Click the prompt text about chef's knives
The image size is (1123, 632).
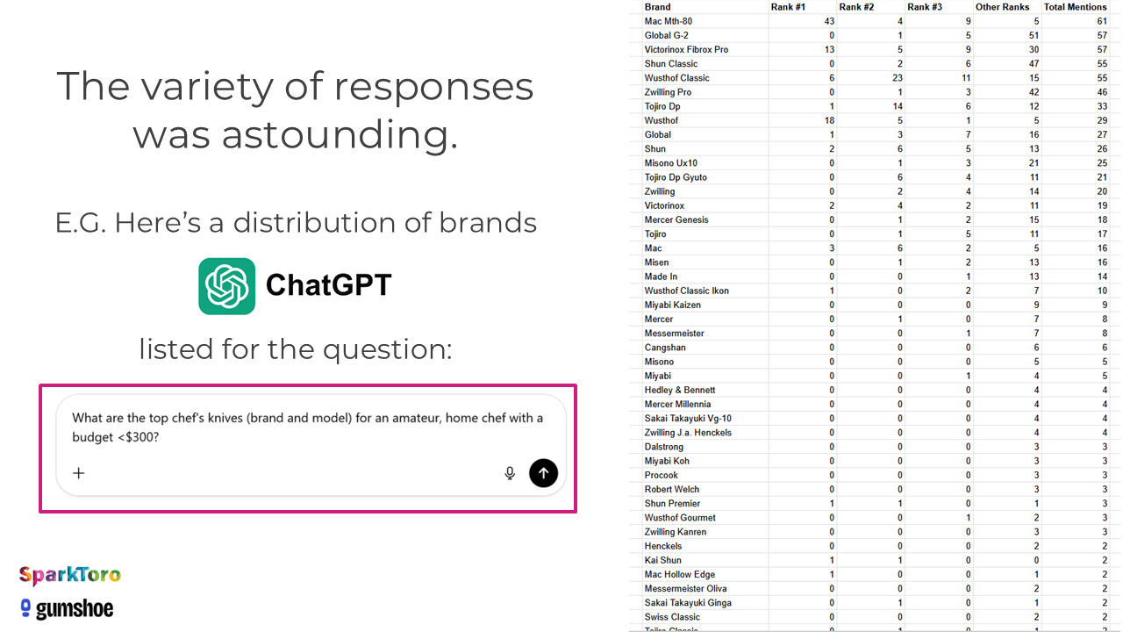[x=307, y=427]
